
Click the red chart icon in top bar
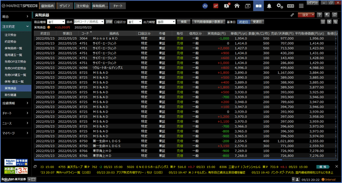pos(216,6)
